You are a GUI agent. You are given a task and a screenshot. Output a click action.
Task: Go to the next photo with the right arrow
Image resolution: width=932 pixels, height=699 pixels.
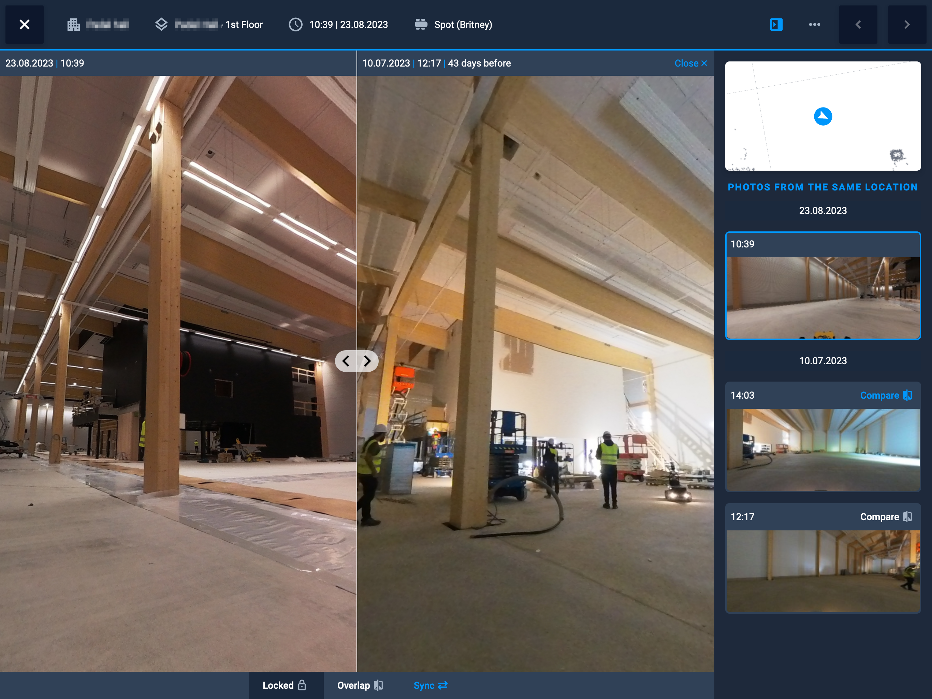pos(907,25)
